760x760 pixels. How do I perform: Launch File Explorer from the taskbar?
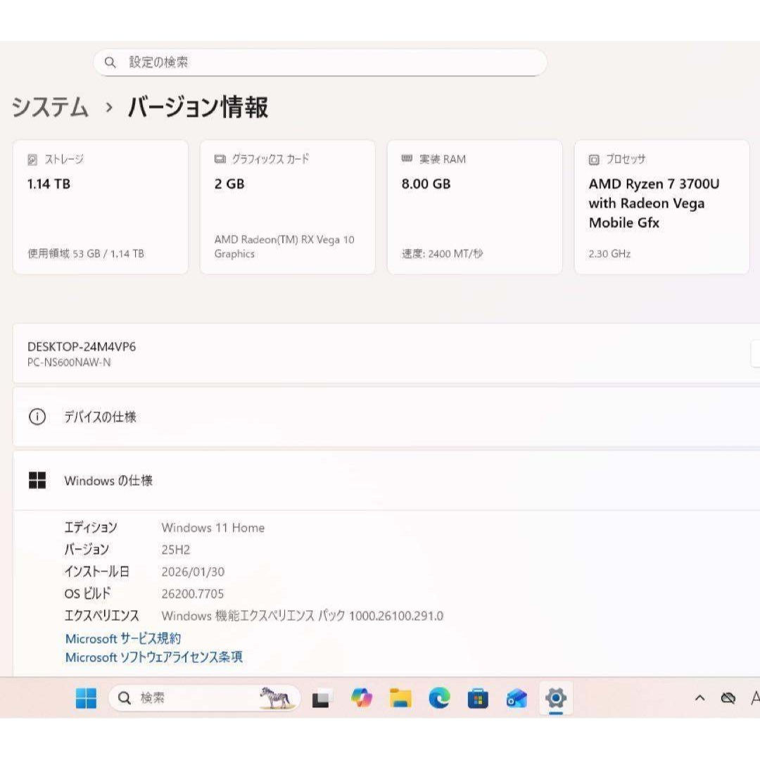pos(401,699)
